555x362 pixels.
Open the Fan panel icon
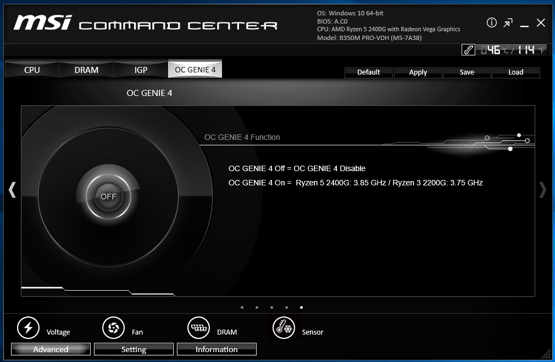[113, 328]
